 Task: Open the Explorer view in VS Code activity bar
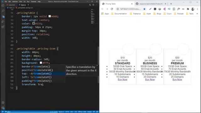point(3,6)
